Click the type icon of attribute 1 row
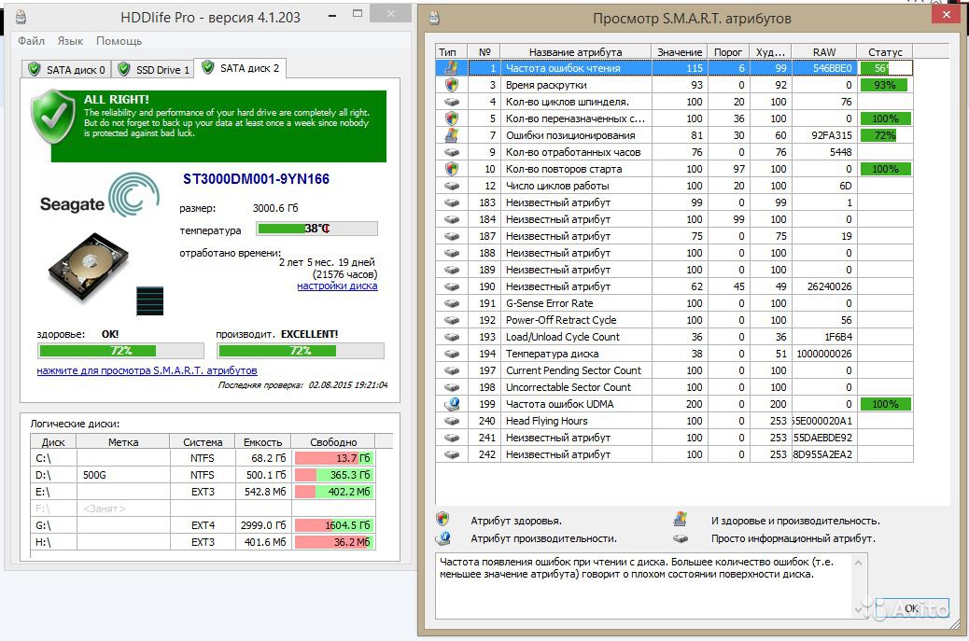 pos(452,68)
